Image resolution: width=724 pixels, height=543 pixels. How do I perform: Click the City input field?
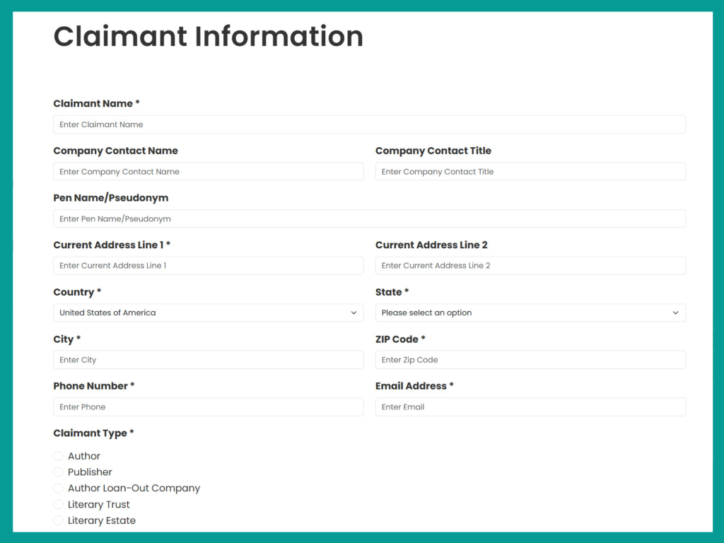pyautogui.click(x=208, y=360)
